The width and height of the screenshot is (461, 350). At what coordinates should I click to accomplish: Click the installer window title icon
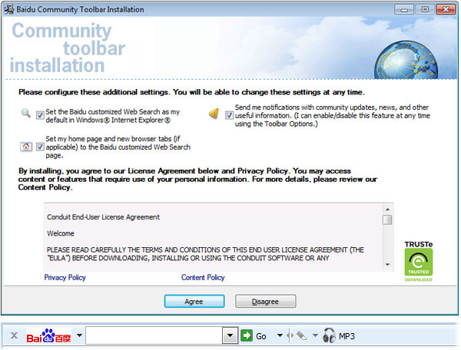coord(8,9)
